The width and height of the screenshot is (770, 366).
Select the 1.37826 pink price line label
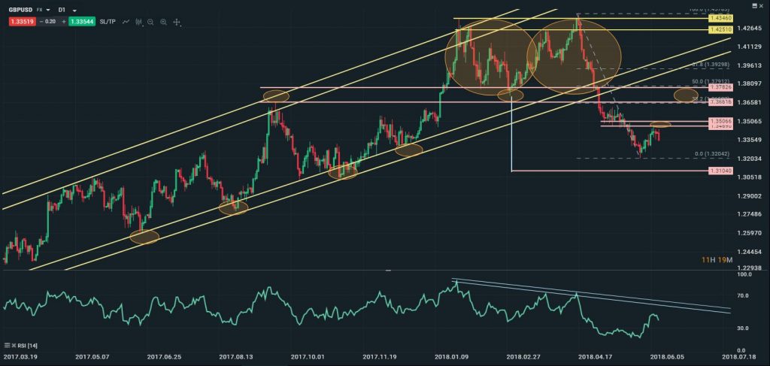pyautogui.click(x=720, y=87)
